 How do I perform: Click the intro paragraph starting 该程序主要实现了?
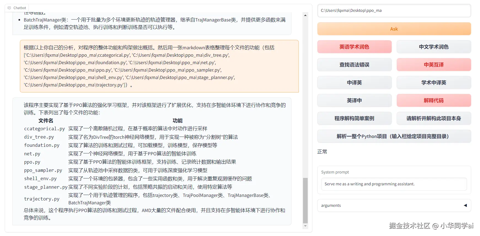pos(155,109)
